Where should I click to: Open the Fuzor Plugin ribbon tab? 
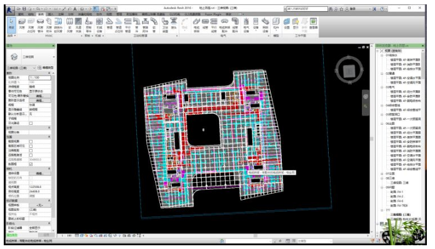point(213,14)
